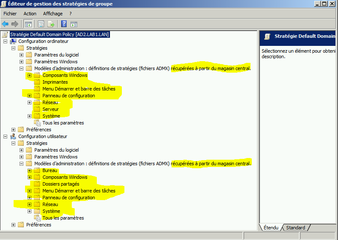338x240 pixels.
Task: Expand Préférences under Configuration ordinateur
Action: (13, 130)
